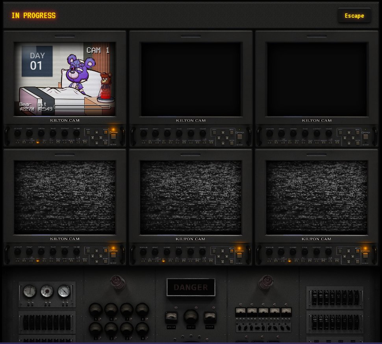Viewport: 382px width, 344px height.
Task: Turn on POWER for the top-right monitor
Action: coord(365,137)
